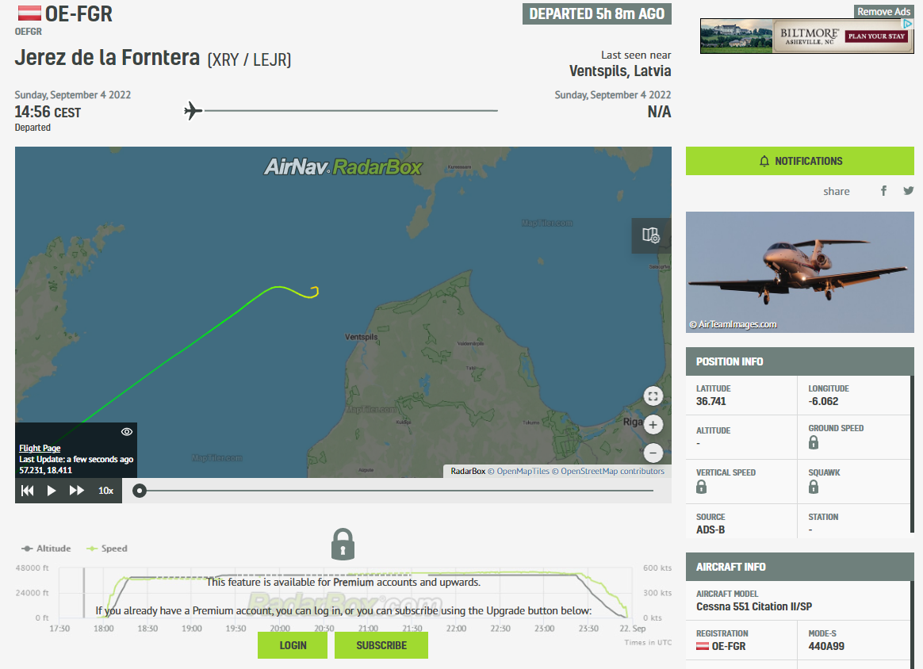The height and width of the screenshot is (669, 923).
Task: Zoom in on the map
Action: click(x=653, y=425)
